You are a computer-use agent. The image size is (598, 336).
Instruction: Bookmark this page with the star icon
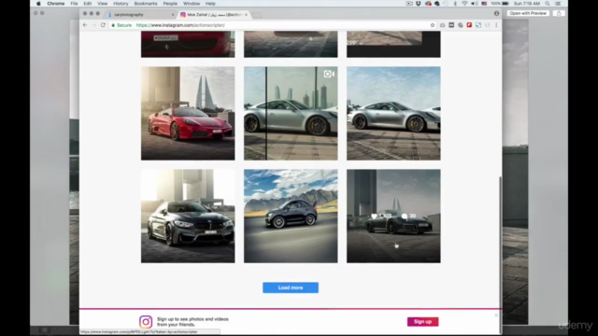pyautogui.click(x=433, y=25)
